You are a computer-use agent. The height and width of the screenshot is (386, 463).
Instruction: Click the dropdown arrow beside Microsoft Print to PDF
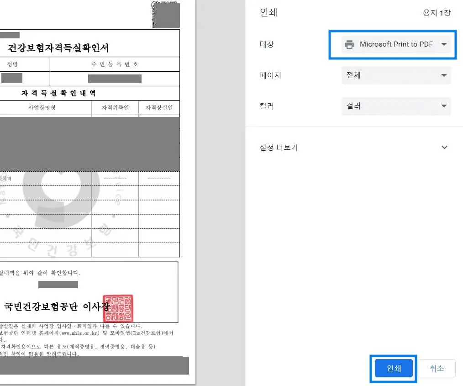pos(444,44)
